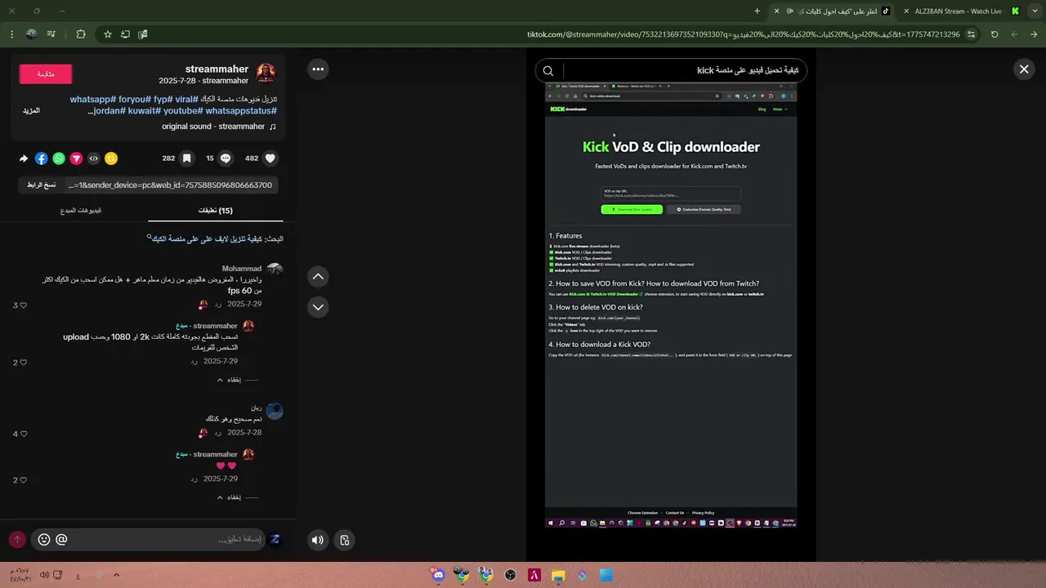Open the original sound - streammaher link
Viewport: 1046px width, 588px height.
[219, 127]
